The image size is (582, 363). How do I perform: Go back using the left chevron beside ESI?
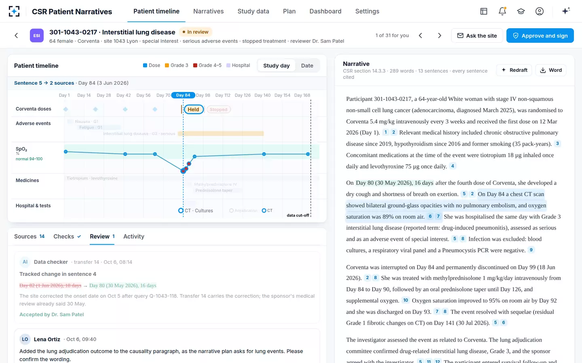click(x=16, y=35)
